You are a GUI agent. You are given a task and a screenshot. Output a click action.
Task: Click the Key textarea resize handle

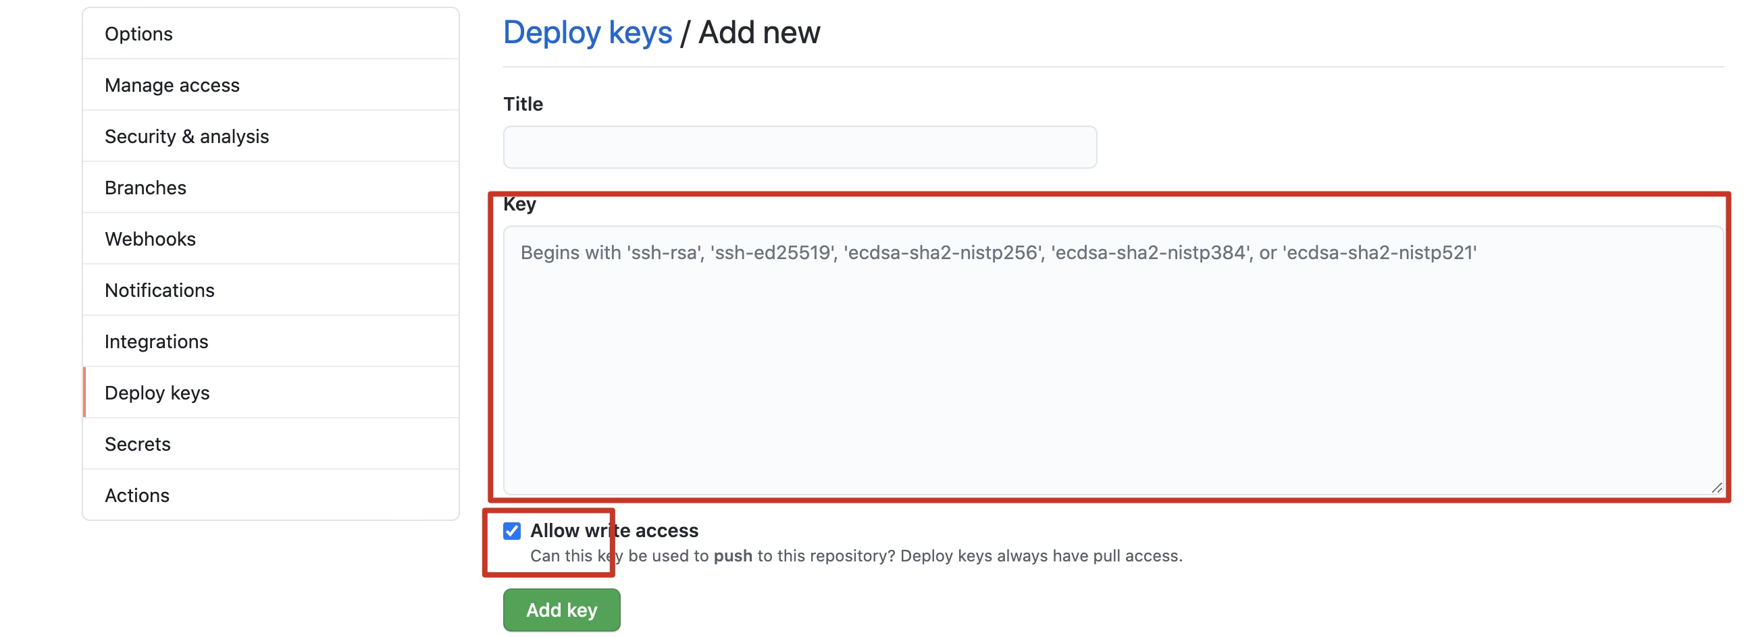tap(1716, 487)
